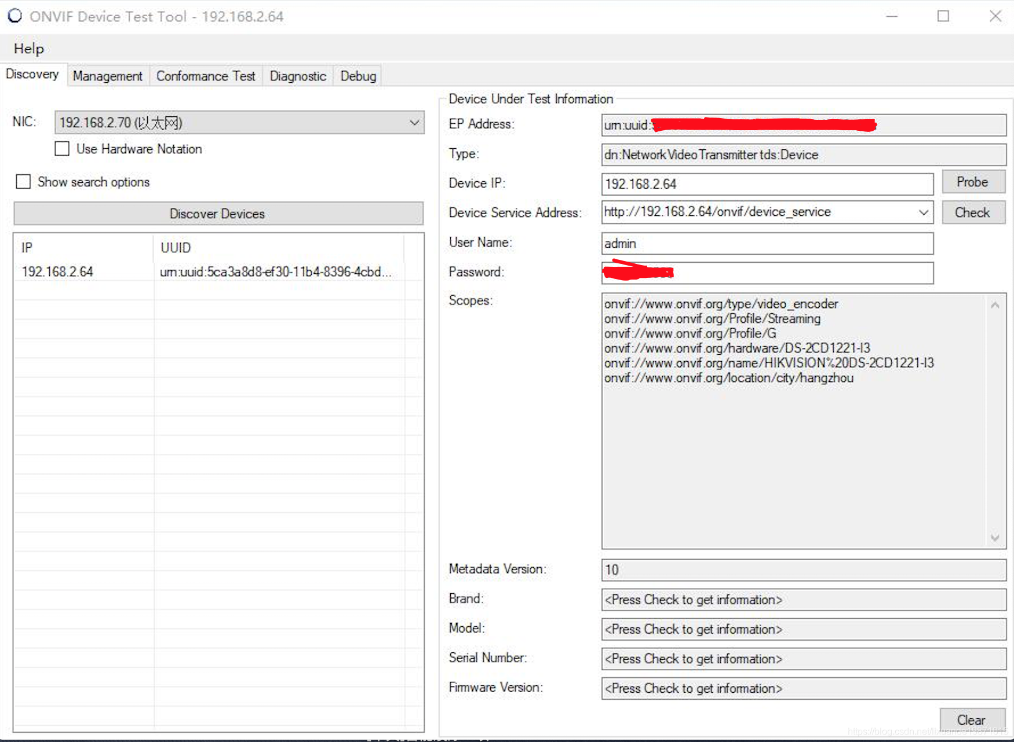Click the Scopes scrollbar up arrow
This screenshot has width=1014, height=742.
tap(995, 305)
